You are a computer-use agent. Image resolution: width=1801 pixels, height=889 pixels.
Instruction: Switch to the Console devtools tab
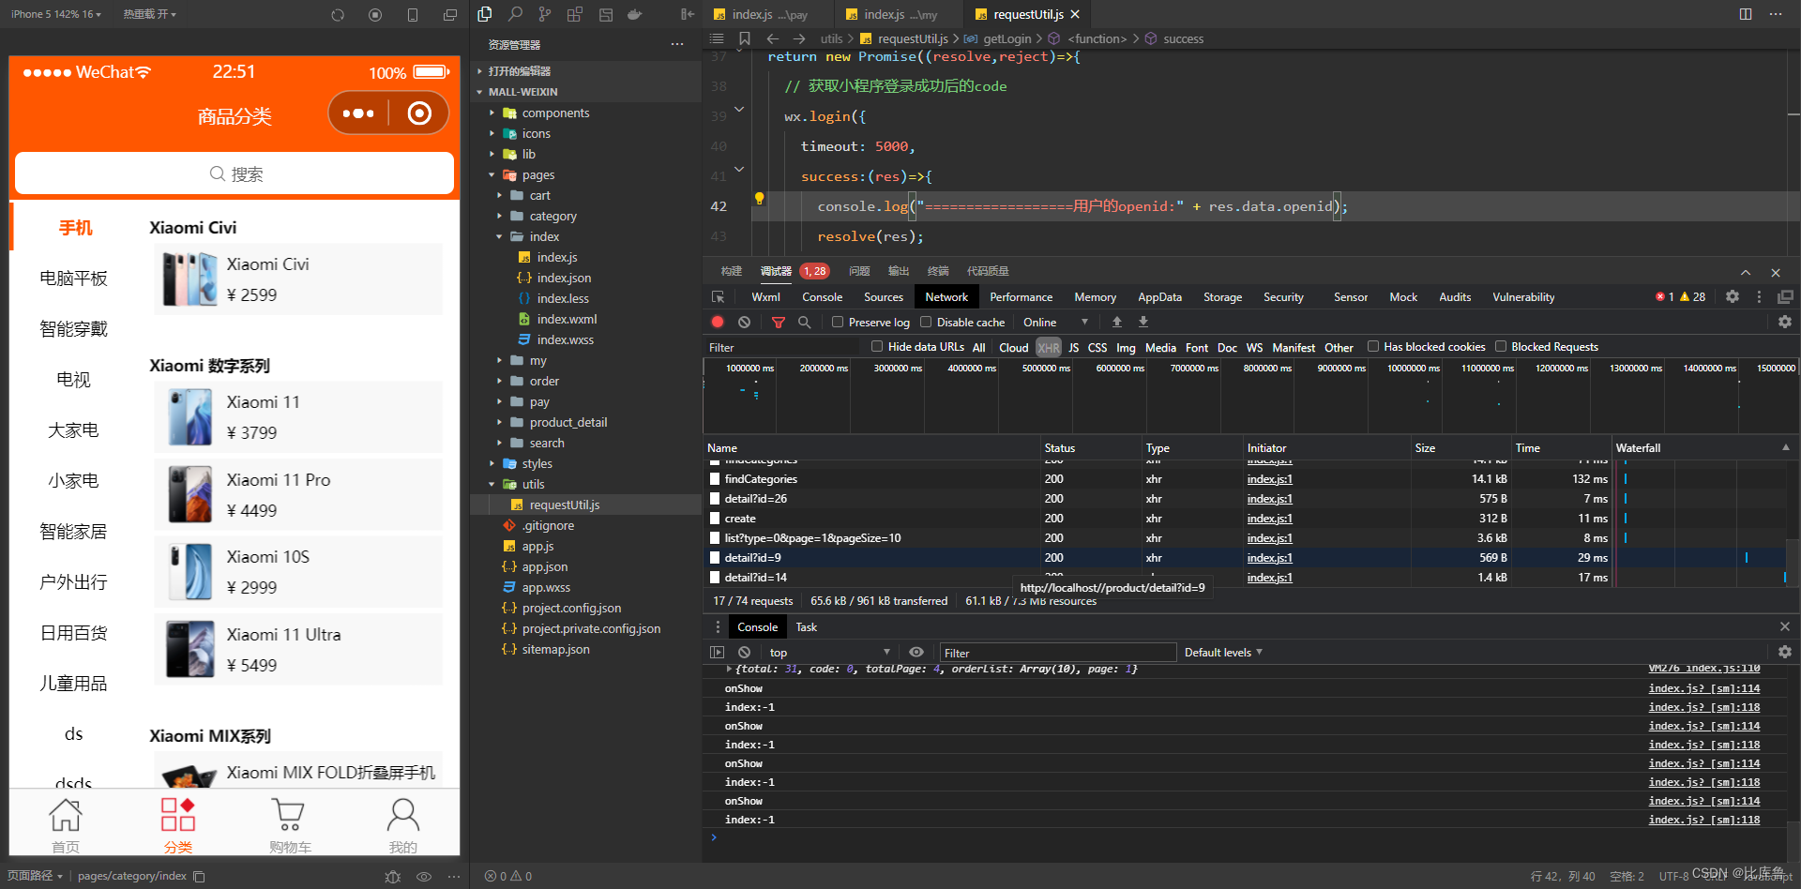tap(822, 296)
